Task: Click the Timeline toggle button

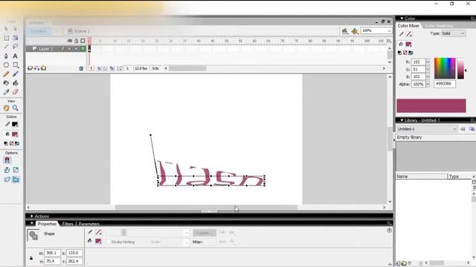Action: [38, 31]
